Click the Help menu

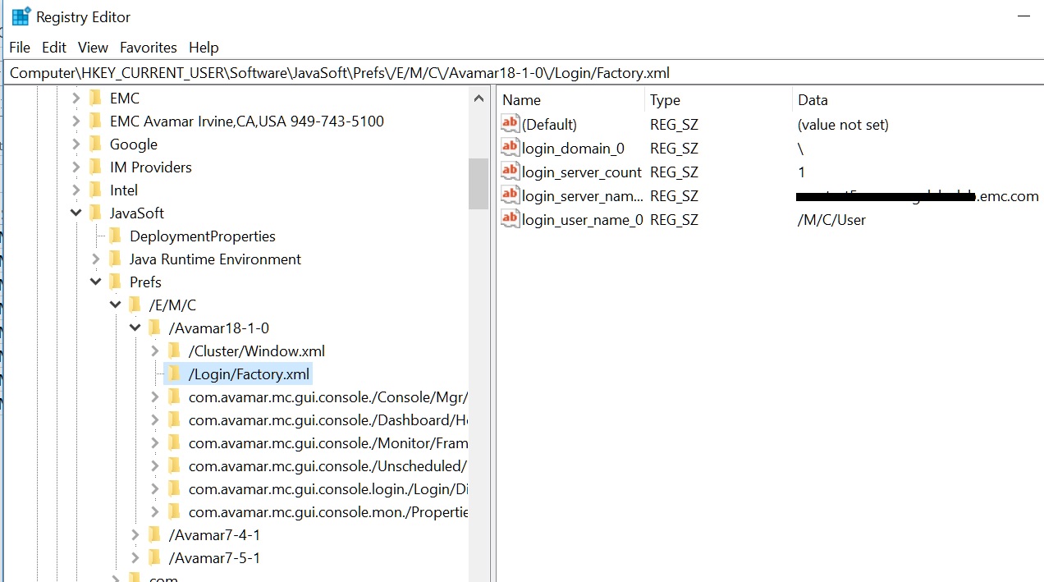point(204,47)
